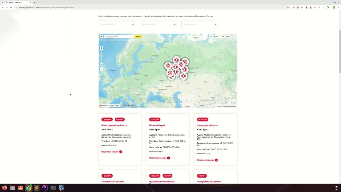This screenshot has height=192, width=341.
Task: Open www.asiatruck.pro link in Пермский край card
Action: [156, 151]
